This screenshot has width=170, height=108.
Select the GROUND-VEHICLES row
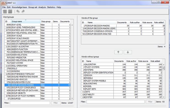(x=37, y=79)
